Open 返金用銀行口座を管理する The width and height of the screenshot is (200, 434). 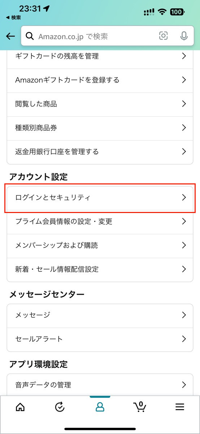coord(100,152)
